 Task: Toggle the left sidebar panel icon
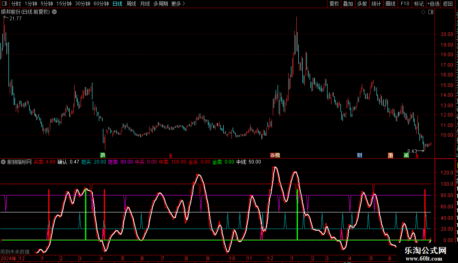click(x=4, y=4)
